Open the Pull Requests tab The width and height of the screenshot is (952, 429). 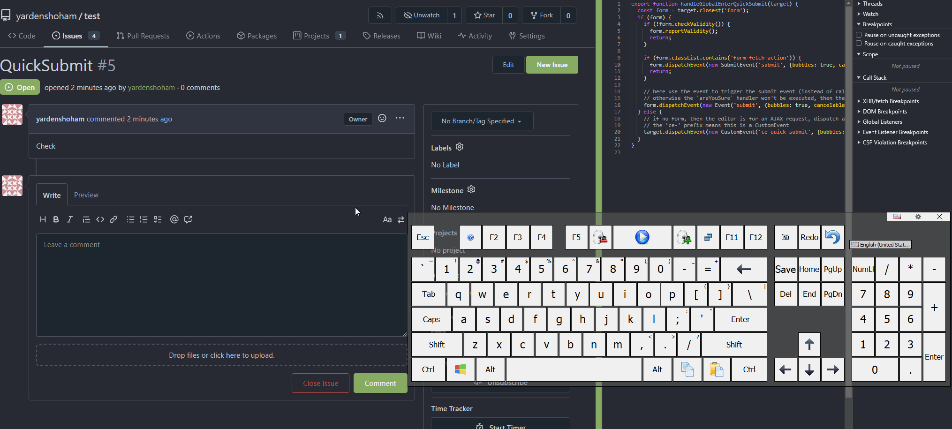143,36
